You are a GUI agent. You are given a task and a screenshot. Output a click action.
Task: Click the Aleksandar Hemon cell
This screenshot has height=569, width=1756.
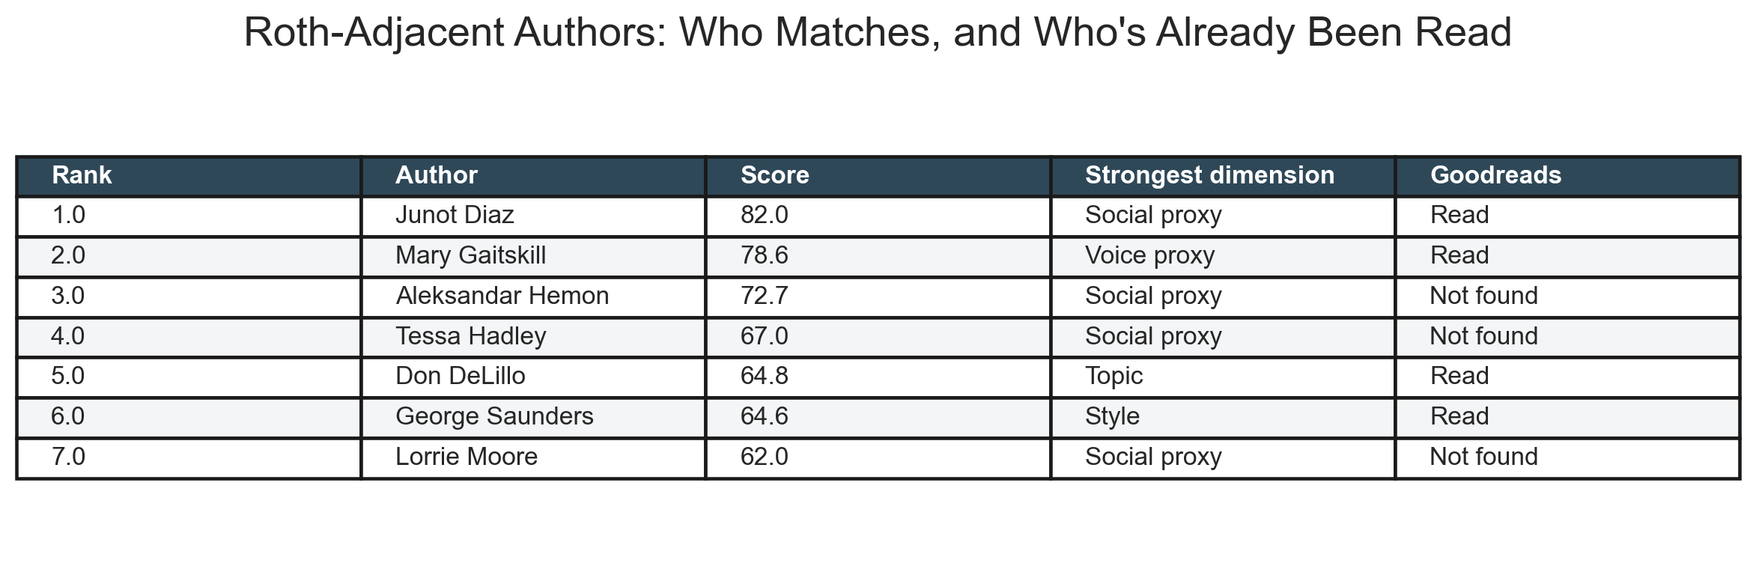502,296
